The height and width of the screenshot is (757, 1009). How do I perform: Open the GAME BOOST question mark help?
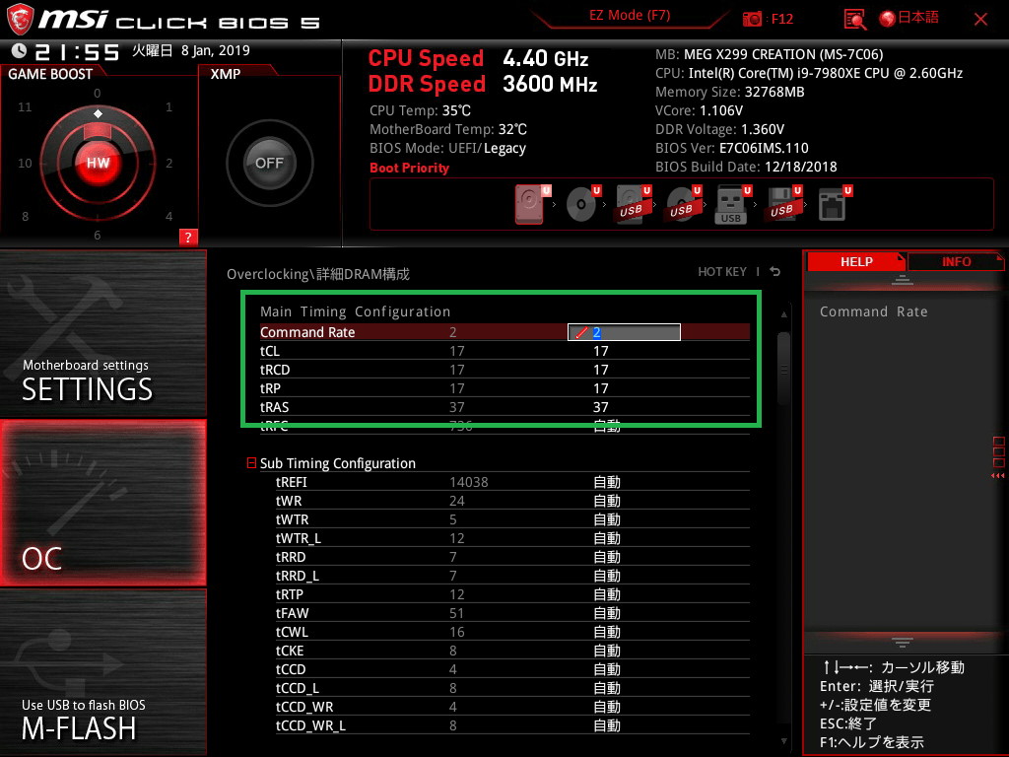tap(188, 237)
